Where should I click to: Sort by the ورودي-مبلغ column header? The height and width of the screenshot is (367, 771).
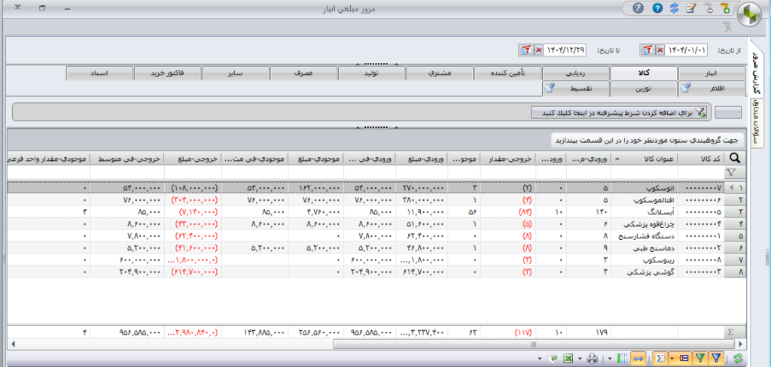click(x=422, y=158)
